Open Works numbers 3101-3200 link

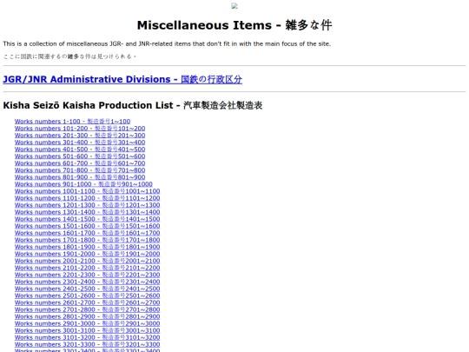pos(88,337)
